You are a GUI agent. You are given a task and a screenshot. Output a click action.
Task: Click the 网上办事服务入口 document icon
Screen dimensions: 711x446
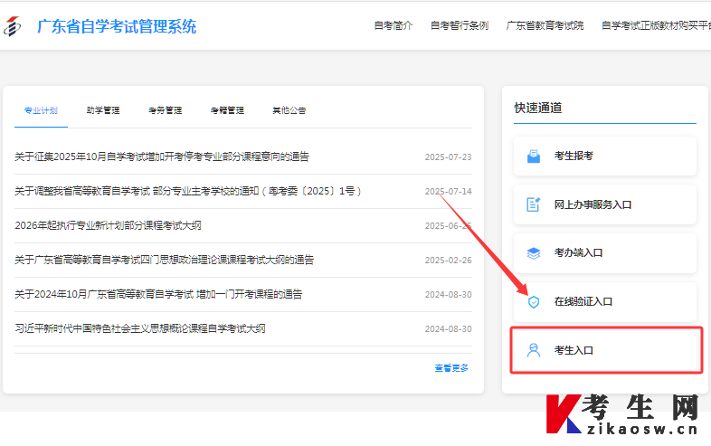534,204
